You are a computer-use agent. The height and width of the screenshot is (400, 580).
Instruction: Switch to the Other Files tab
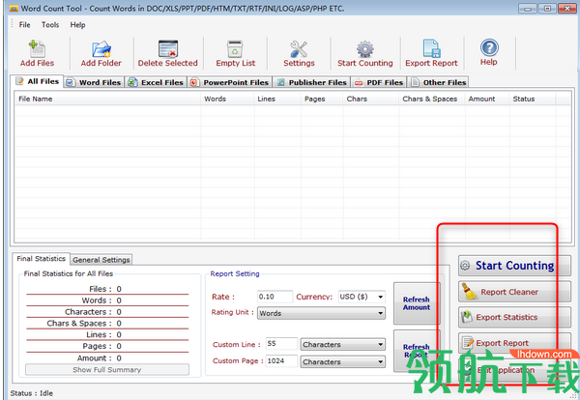point(438,82)
